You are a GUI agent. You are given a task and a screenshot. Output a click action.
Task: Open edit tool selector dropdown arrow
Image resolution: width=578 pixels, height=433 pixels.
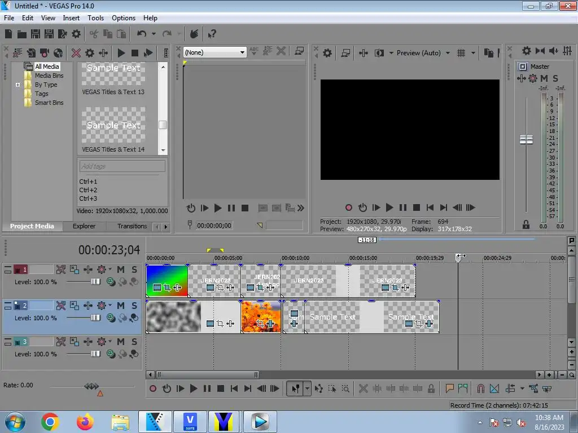pos(307,388)
